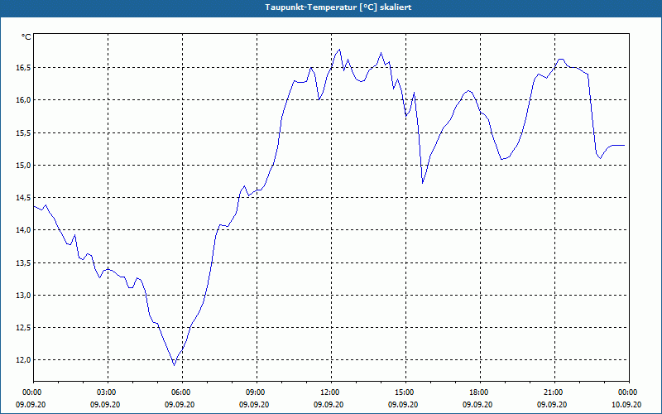Click the 16,5 y-axis label
This screenshot has height=414, width=662.
click(x=23, y=68)
